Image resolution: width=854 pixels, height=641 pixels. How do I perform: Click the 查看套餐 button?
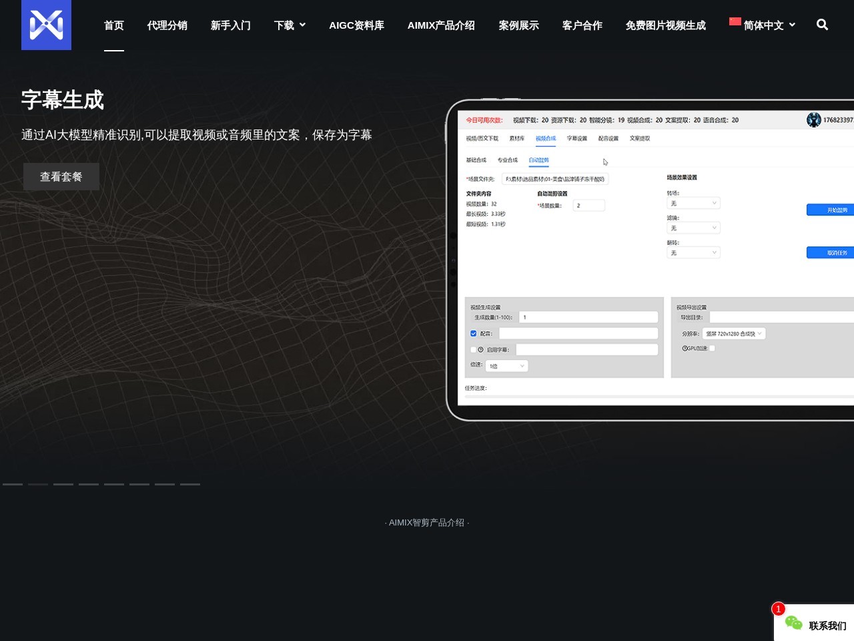click(x=61, y=176)
